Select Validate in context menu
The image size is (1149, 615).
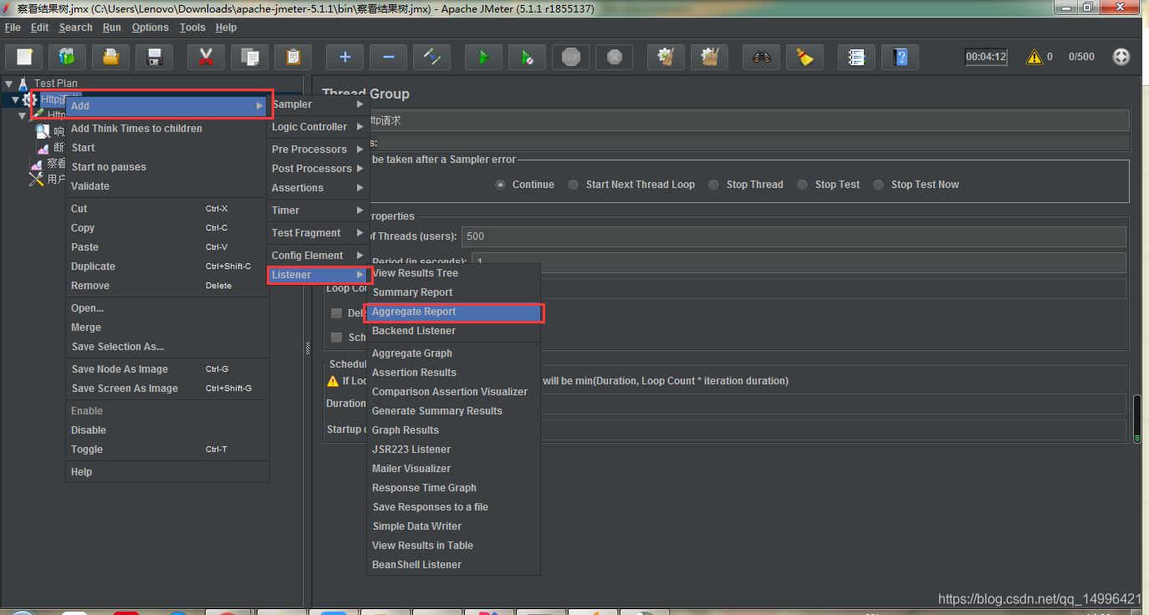[x=167, y=186]
